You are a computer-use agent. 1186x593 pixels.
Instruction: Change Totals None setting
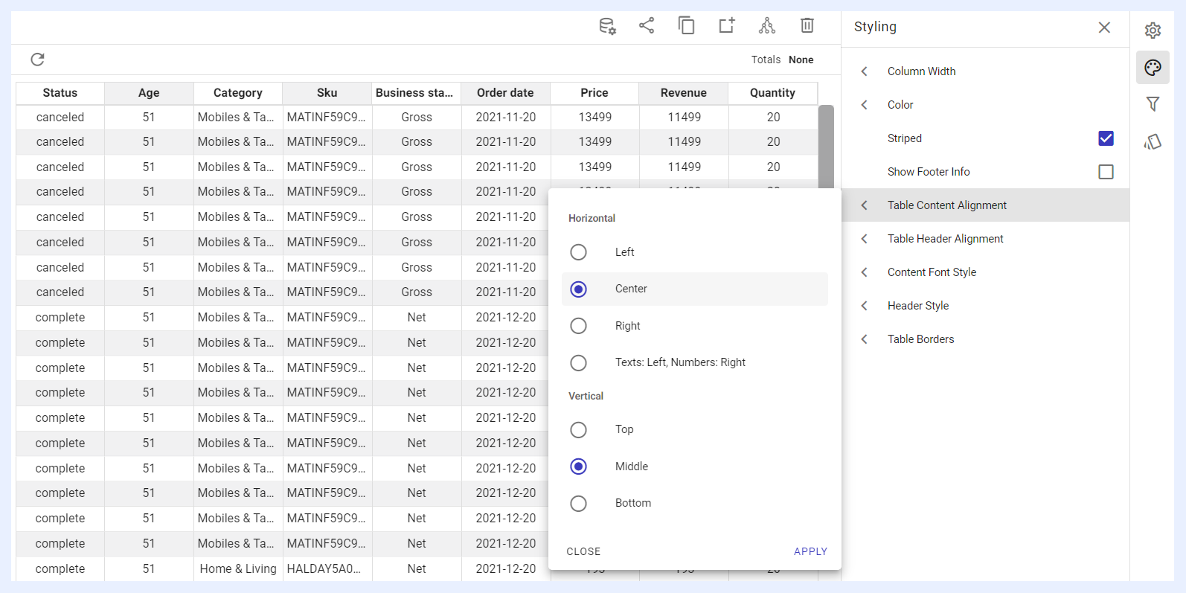point(801,60)
